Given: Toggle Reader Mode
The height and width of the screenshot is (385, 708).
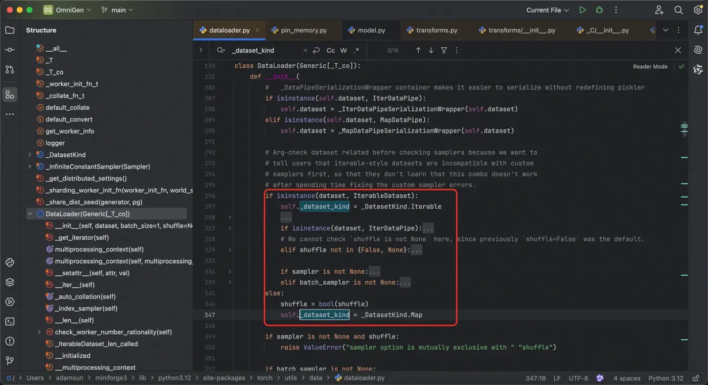Looking at the screenshot, I should tap(650, 66).
